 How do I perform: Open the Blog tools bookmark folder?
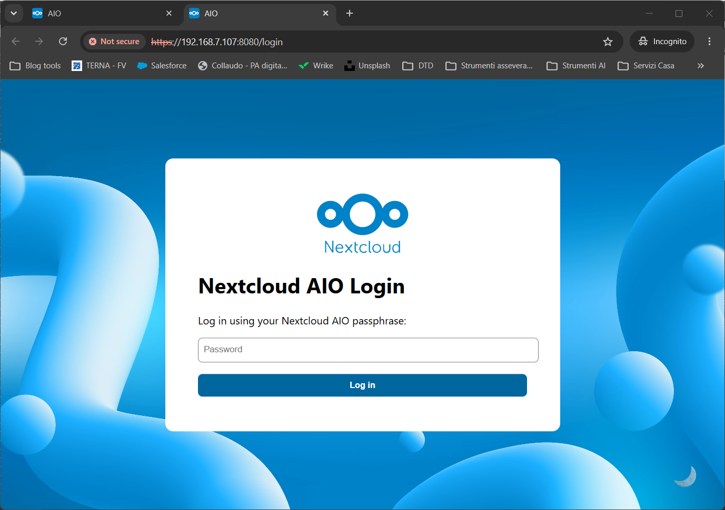click(x=35, y=66)
